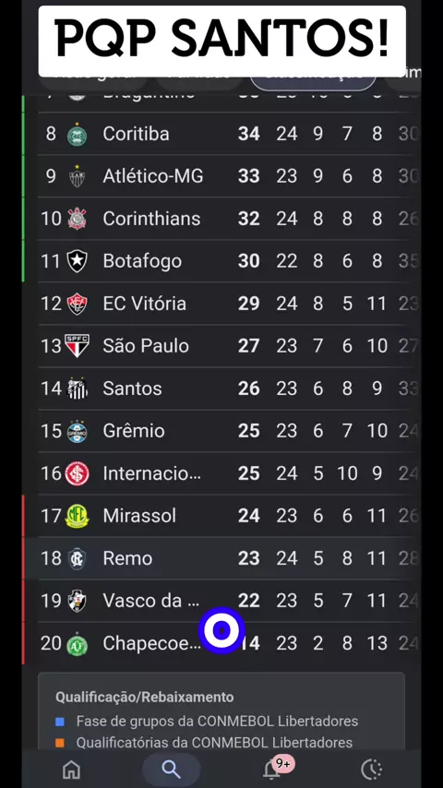
Task: Open the clock history tab at bottom
Action: [x=372, y=770]
